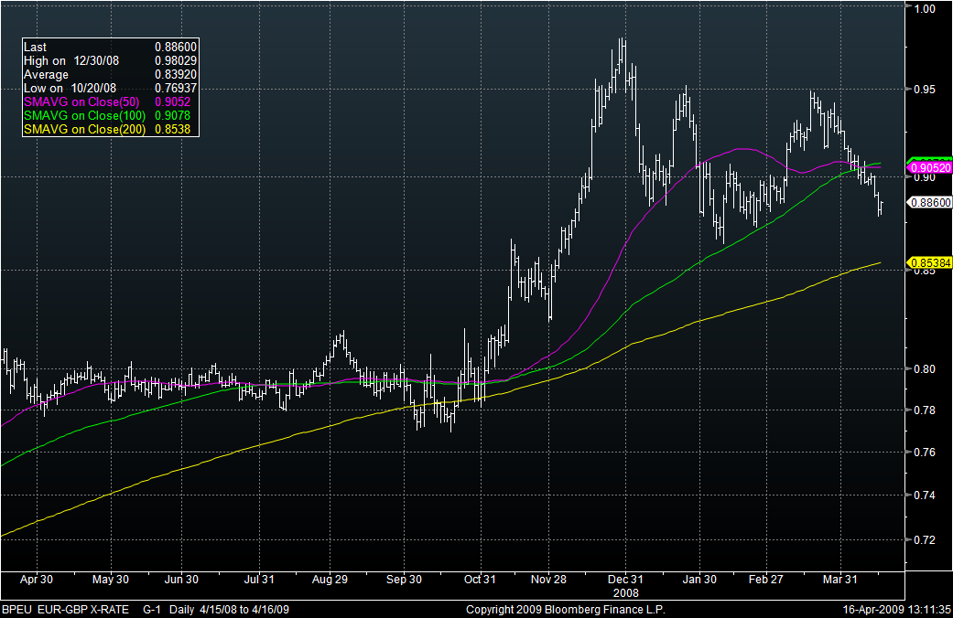The image size is (953, 618).
Task: Click the 0.72 price axis label
Action: pyautogui.click(x=925, y=539)
